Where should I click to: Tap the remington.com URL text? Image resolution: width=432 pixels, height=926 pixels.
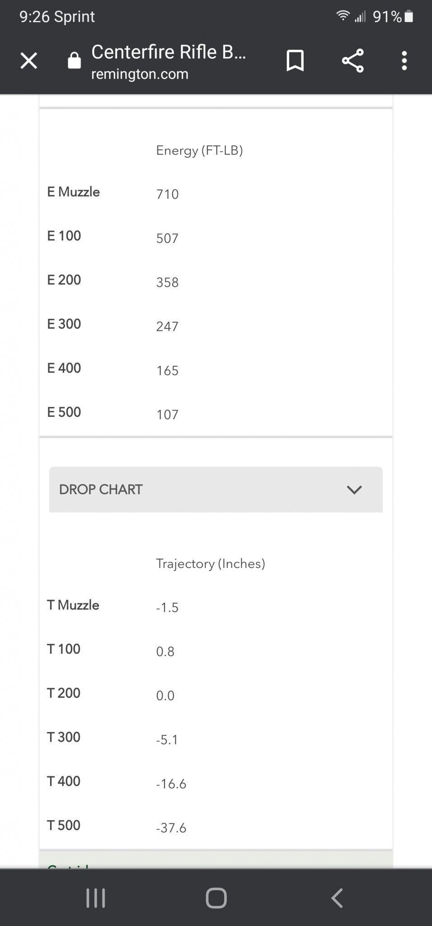point(140,74)
